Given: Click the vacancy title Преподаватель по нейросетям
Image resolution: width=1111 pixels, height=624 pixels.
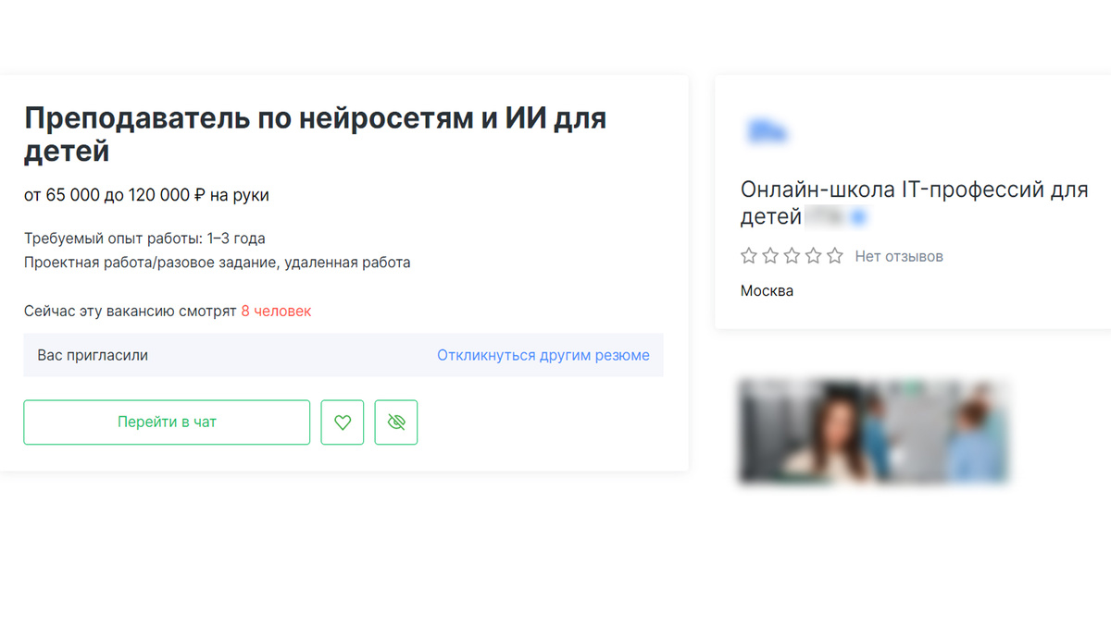Looking at the screenshot, I should point(315,118).
